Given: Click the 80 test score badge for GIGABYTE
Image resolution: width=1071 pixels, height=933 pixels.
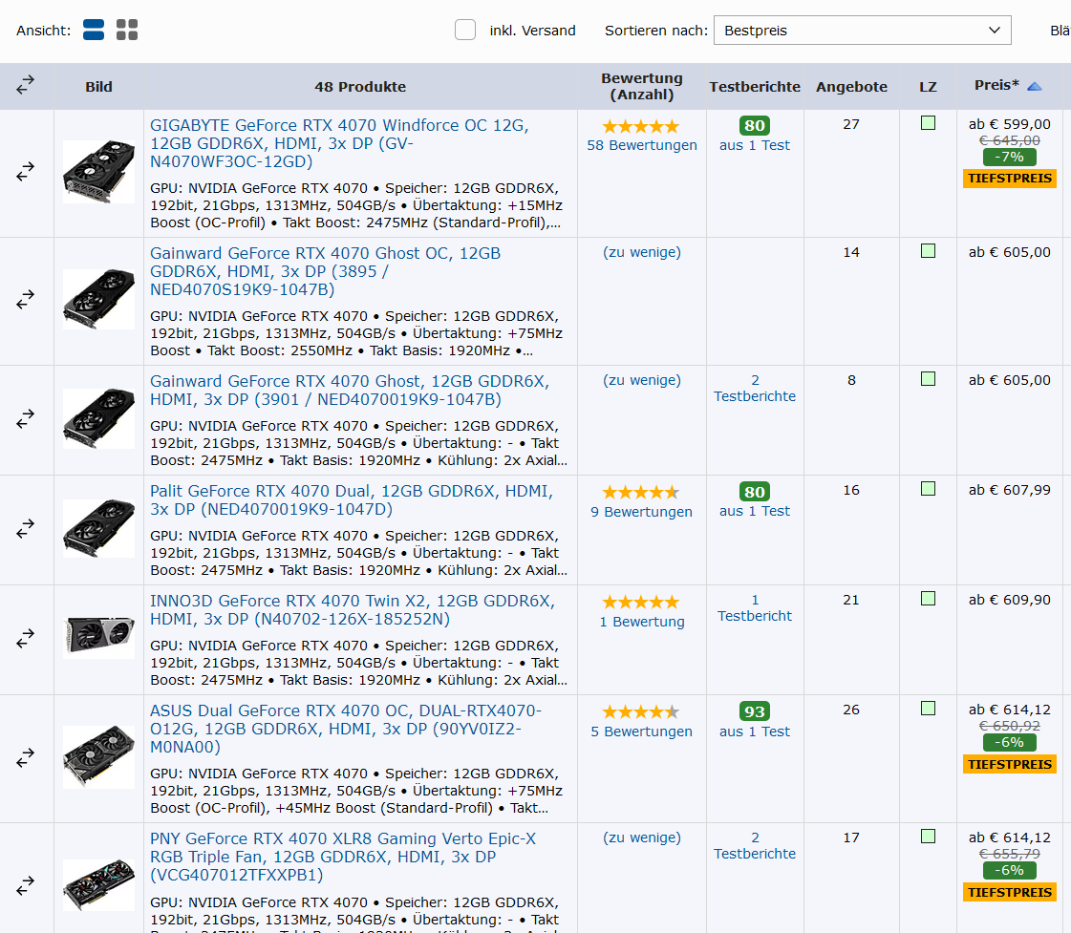Looking at the screenshot, I should (x=754, y=126).
